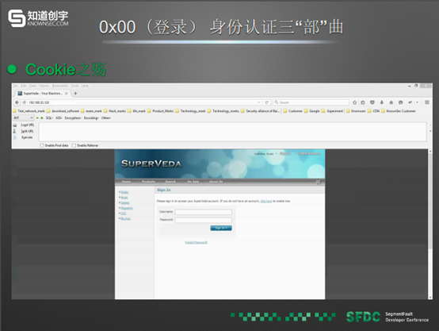The width and height of the screenshot is (439, 331).
Task: Open the Customer bookmark folder
Action: click(x=293, y=111)
